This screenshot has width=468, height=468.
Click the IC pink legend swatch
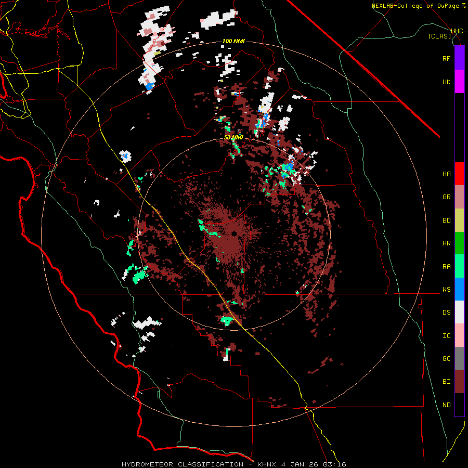coord(459,335)
